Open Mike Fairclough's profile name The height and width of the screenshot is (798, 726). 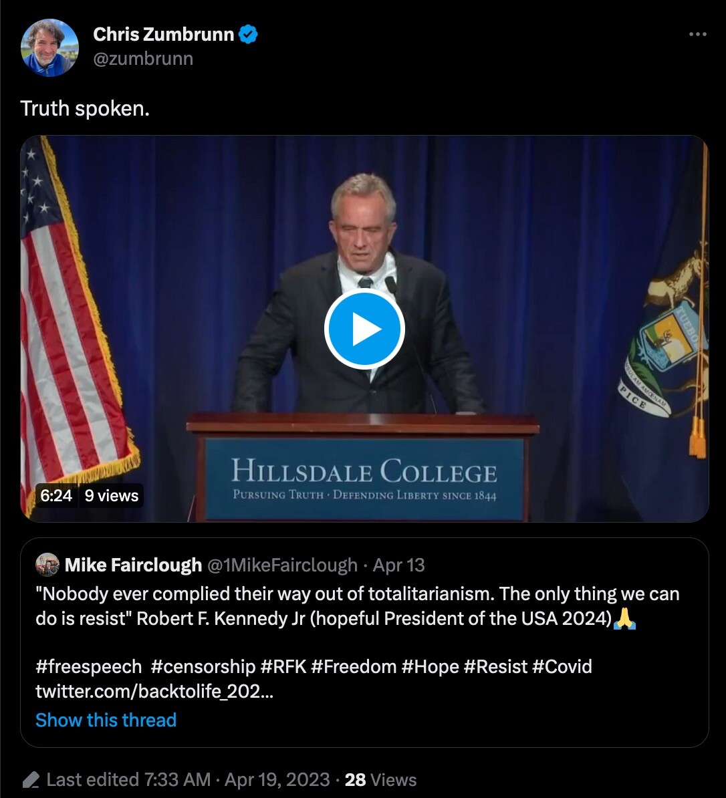(x=133, y=565)
